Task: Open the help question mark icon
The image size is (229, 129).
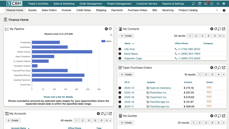Action: coord(224,10)
